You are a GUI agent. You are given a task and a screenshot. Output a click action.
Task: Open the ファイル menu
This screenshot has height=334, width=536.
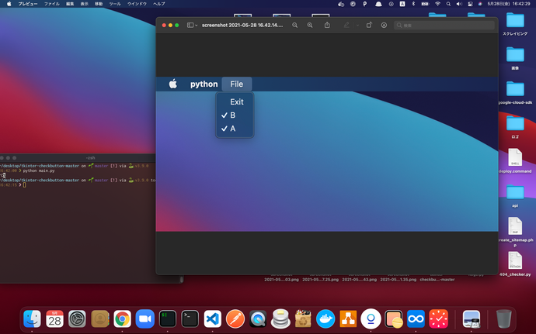pyautogui.click(x=51, y=4)
